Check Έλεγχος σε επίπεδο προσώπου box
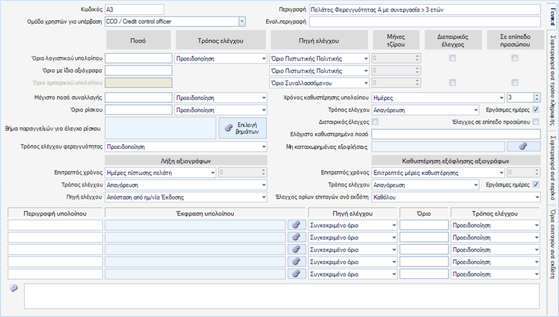Image resolution: width=559 pixels, height=317 pixels. pyautogui.click(x=536, y=122)
